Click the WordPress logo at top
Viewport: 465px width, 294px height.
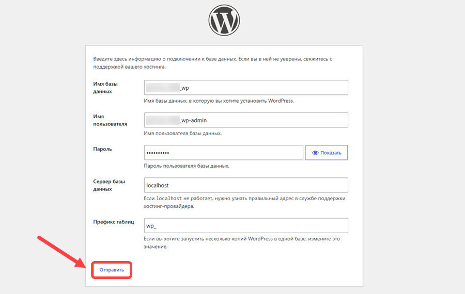click(224, 20)
